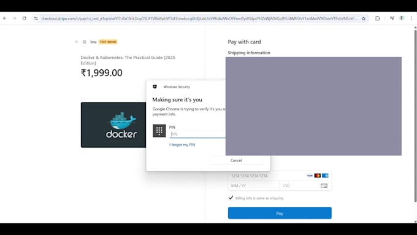Click the 'I forgot my PIN' link
417x235 pixels.
[182, 145]
